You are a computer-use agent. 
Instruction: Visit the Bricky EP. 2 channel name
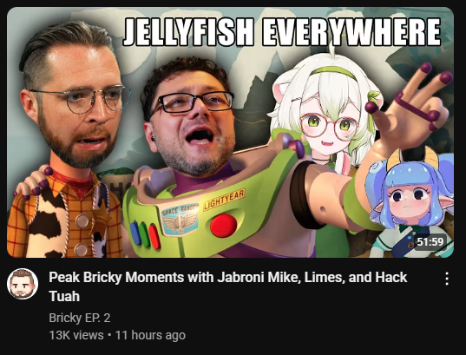coord(80,318)
